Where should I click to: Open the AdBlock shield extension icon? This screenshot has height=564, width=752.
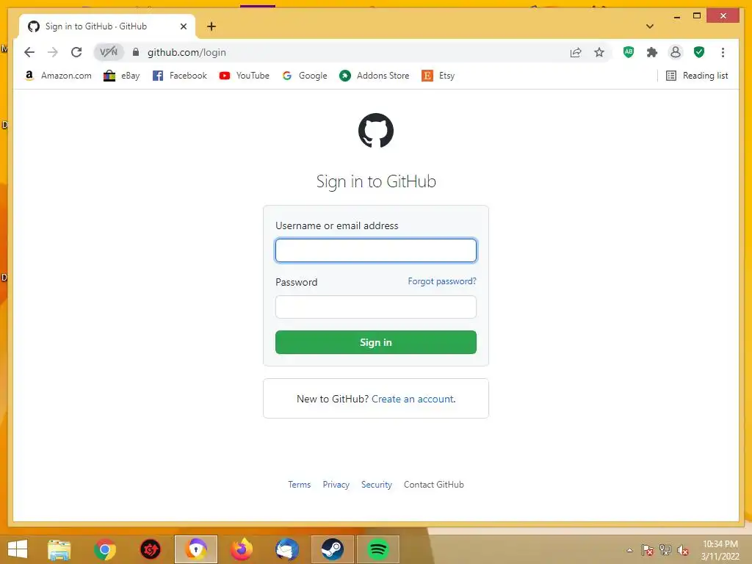[629, 52]
